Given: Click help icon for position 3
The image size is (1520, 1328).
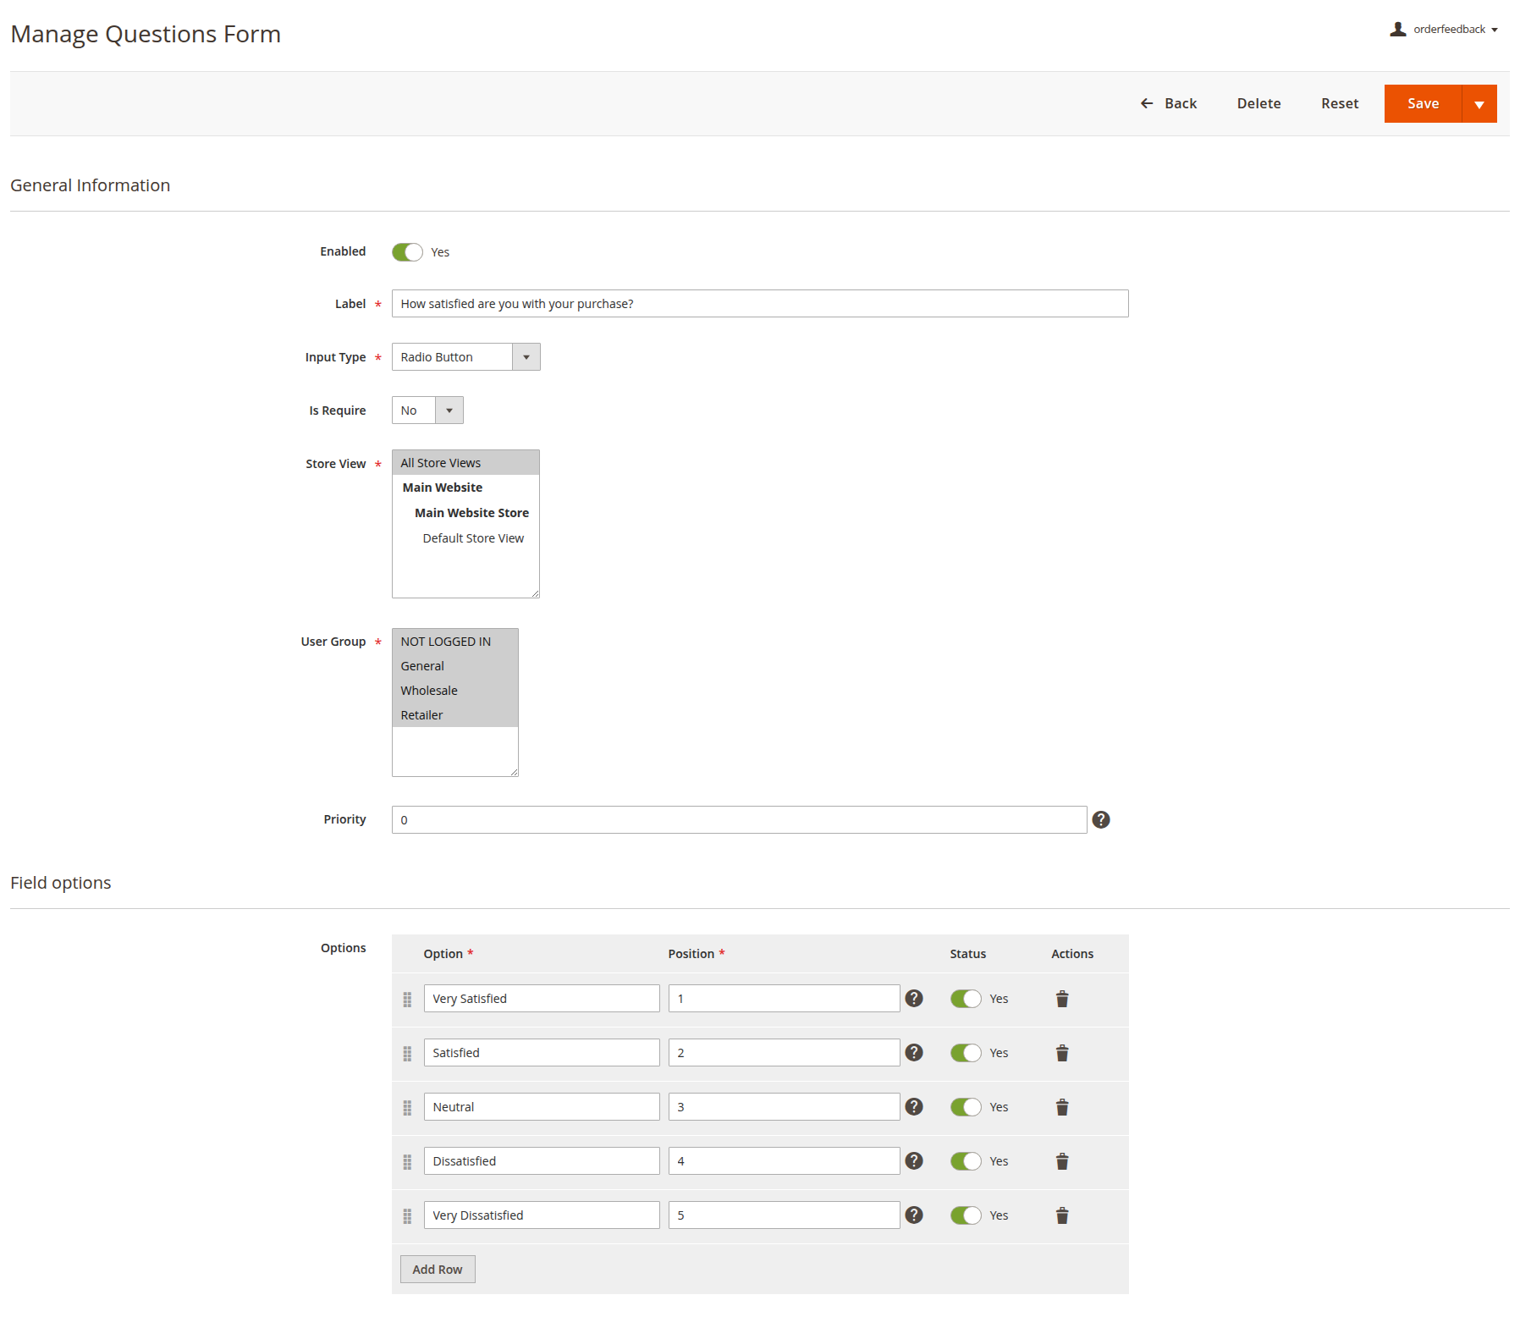Looking at the screenshot, I should 914,1106.
